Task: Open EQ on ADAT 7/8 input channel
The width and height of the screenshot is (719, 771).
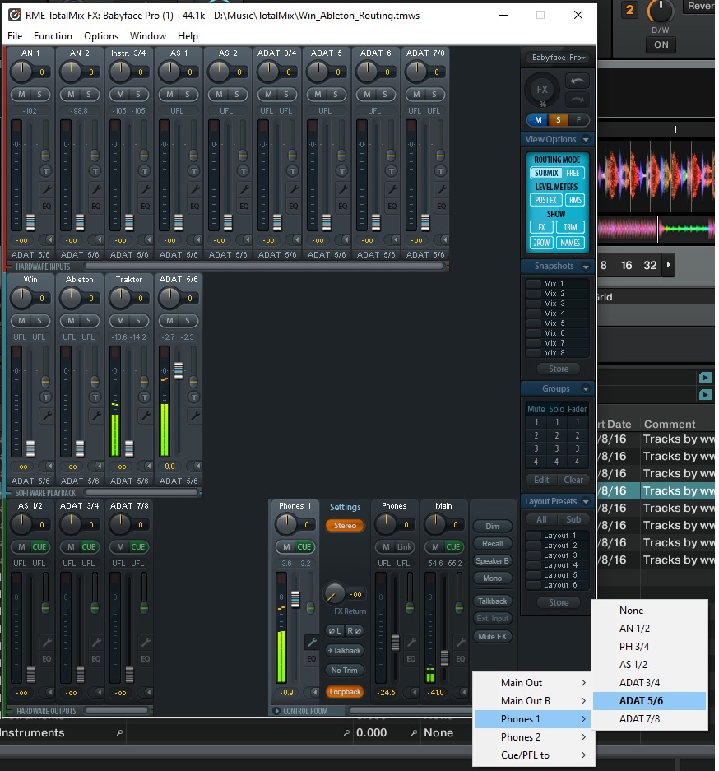Action: click(441, 206)
